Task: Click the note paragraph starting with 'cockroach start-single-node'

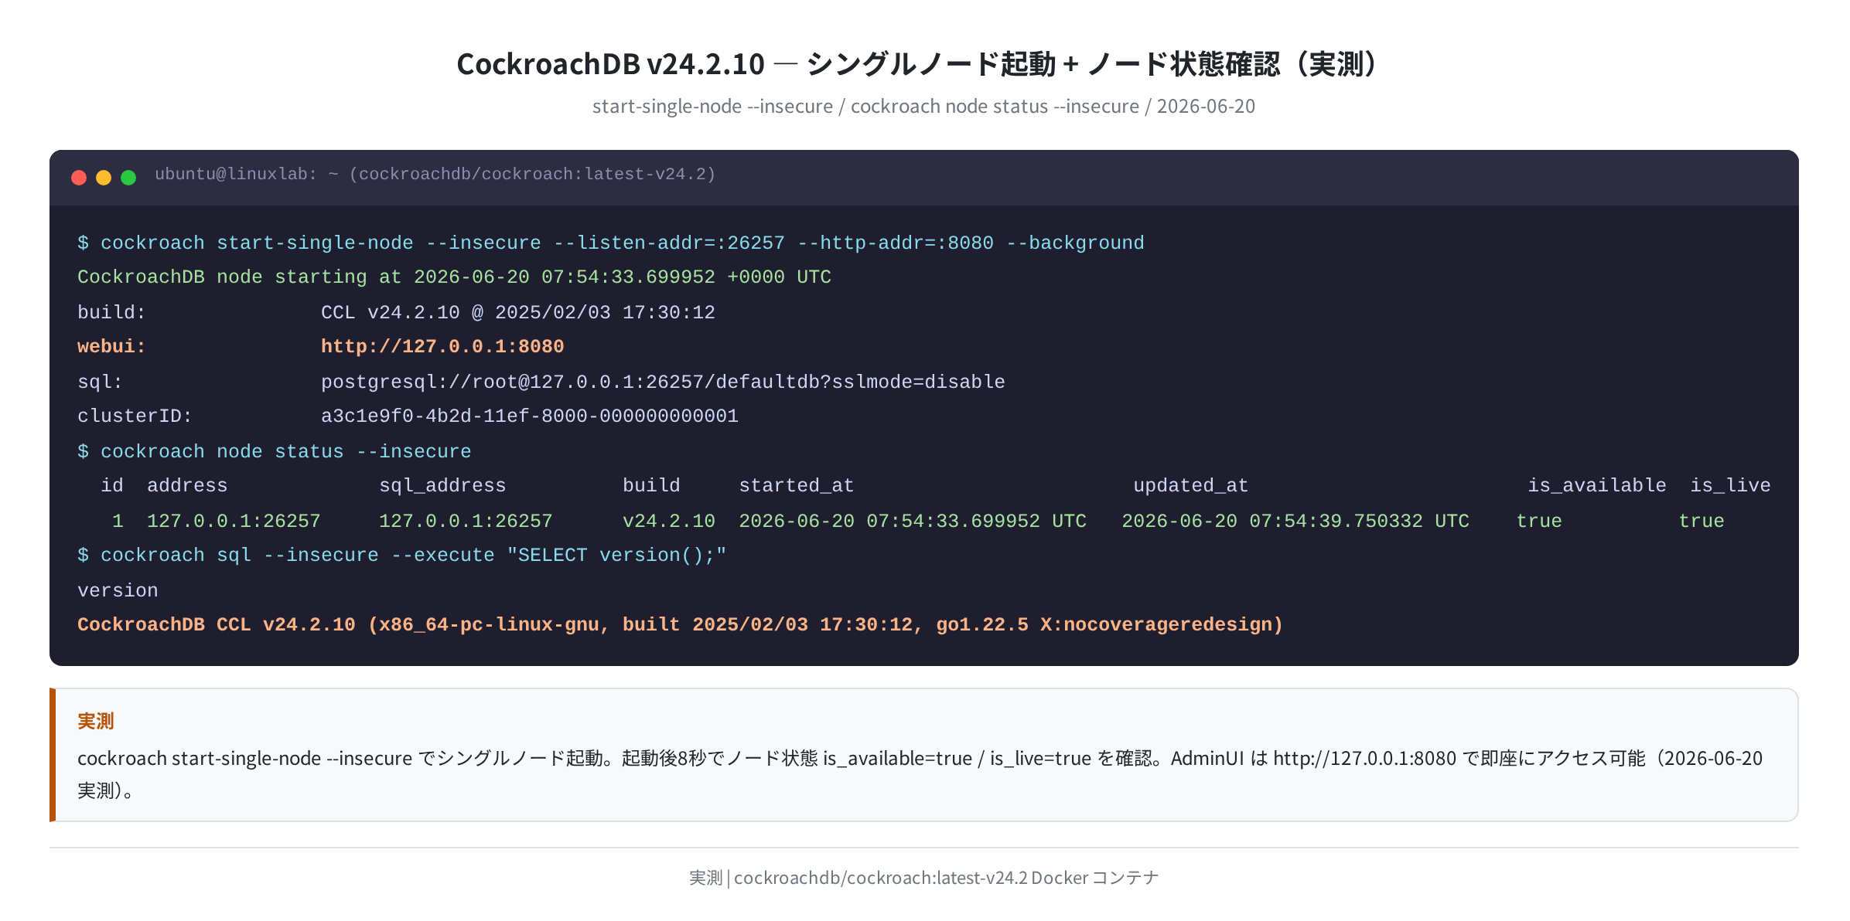Action: pyautogui.click(x=920, y=774)
